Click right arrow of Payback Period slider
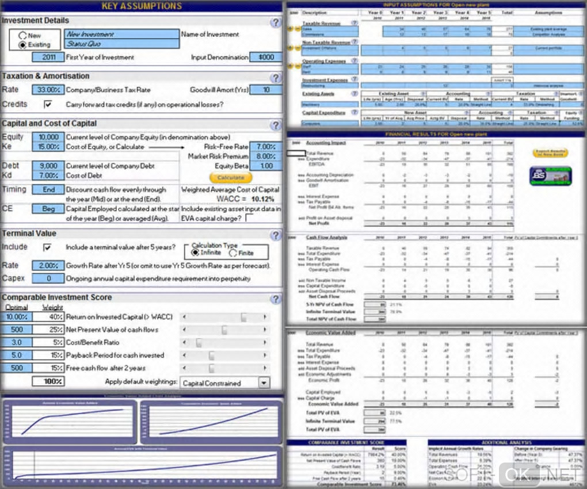 coord(265,356)
